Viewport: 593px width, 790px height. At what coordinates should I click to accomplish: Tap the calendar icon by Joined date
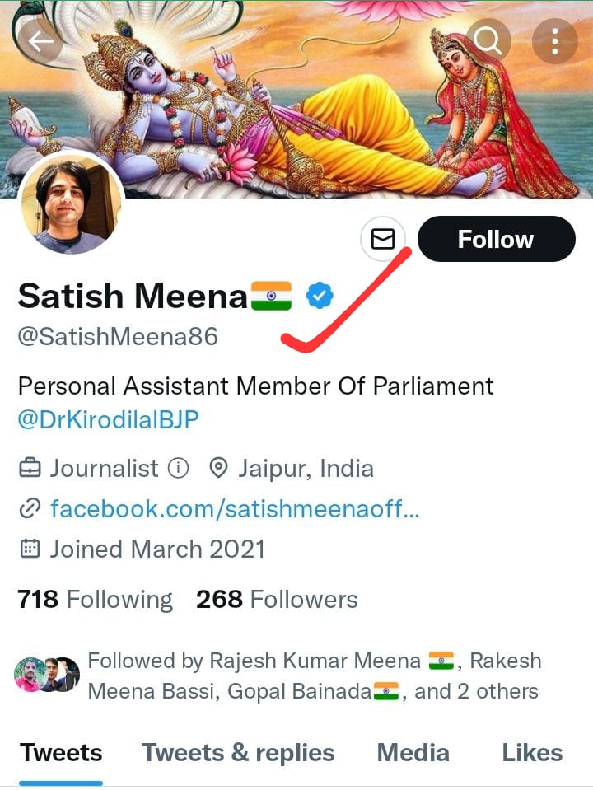click(x=30, y=549)
